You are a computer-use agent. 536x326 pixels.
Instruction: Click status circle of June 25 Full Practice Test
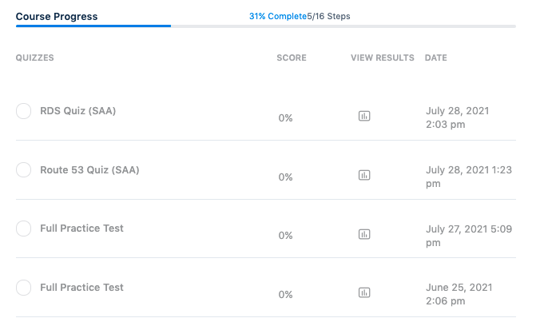24,288
